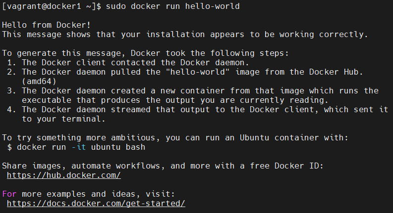This screenshot has height=213, width=393.
Task: Click the 'to your terminal.' line
Action: pos(63,119)
